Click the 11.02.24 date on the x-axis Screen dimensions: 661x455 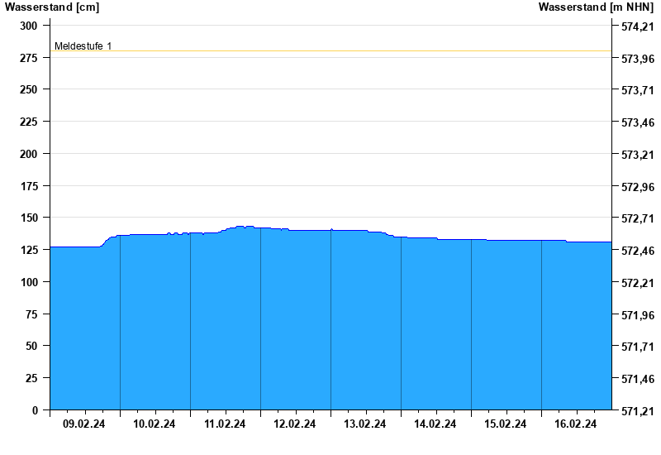coord(225,424)
